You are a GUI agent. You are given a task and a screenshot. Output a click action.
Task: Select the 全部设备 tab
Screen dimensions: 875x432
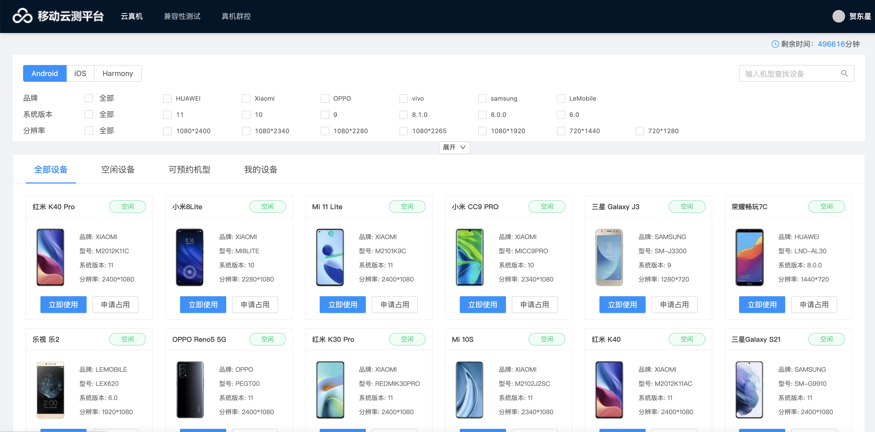point(51,169)
